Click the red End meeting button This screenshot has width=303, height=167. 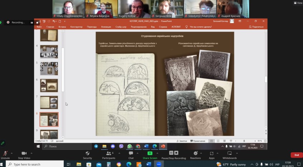tap(296, 155)
